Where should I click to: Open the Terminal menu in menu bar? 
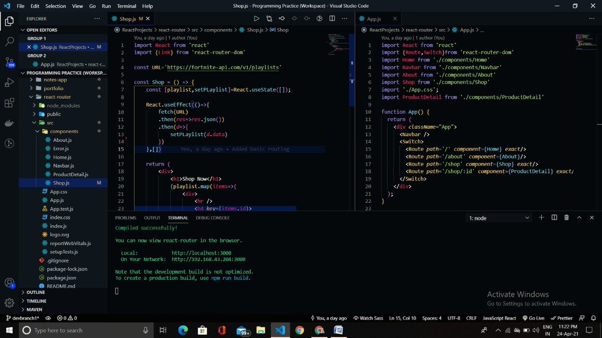126,6
